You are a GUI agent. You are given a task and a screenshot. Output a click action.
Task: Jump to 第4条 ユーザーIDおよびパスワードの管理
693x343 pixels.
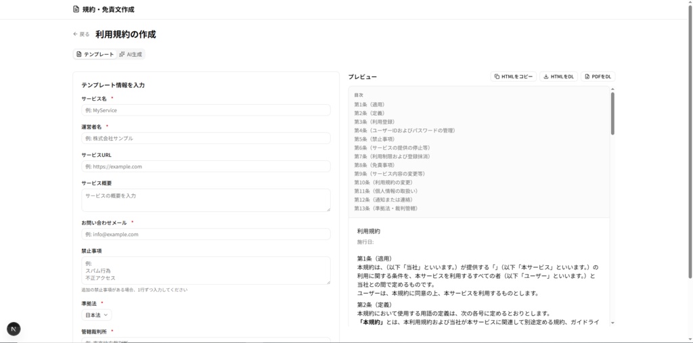pyautogui.click(x=405, y=131)
